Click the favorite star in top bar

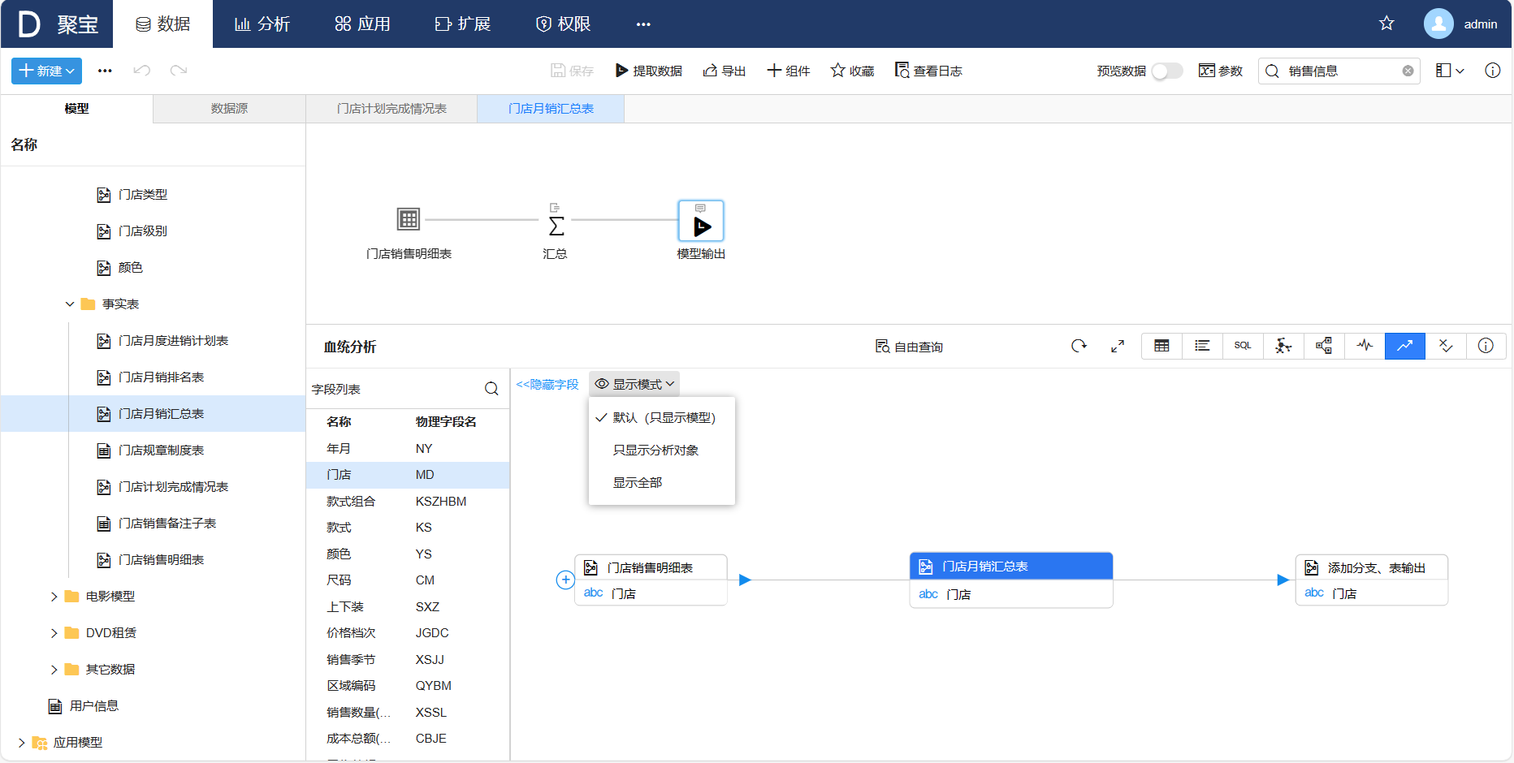coord(1386,24)
